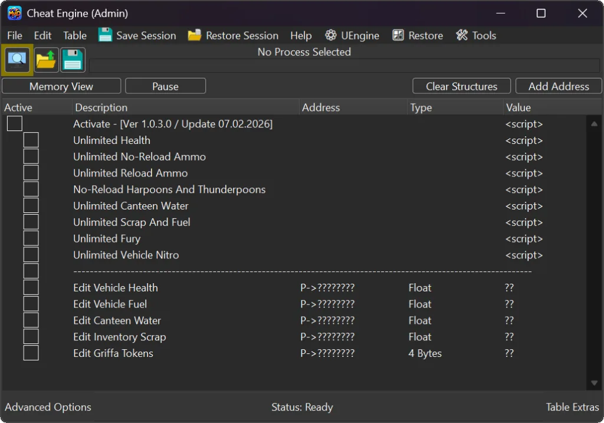Viewport: 604px width, 423px height.
Task: Click the address of Edit Vehicle Fuel
Action: coord(327,304)
